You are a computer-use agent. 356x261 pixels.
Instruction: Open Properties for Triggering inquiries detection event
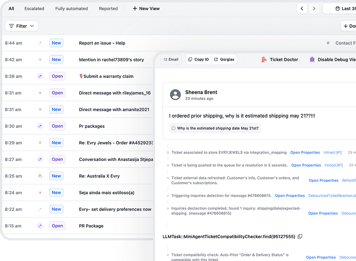pyautogui.click(x=290, y=196)
